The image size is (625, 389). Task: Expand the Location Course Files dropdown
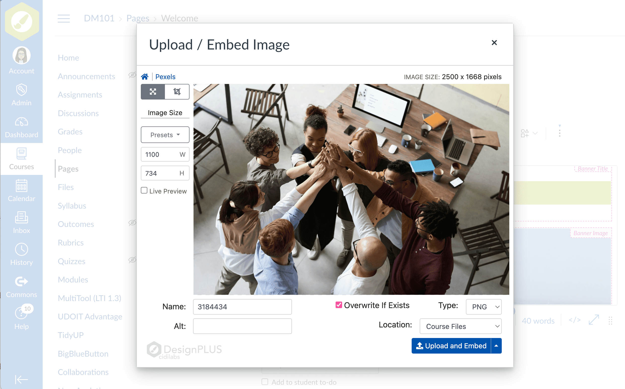click(x=460, y=326)
